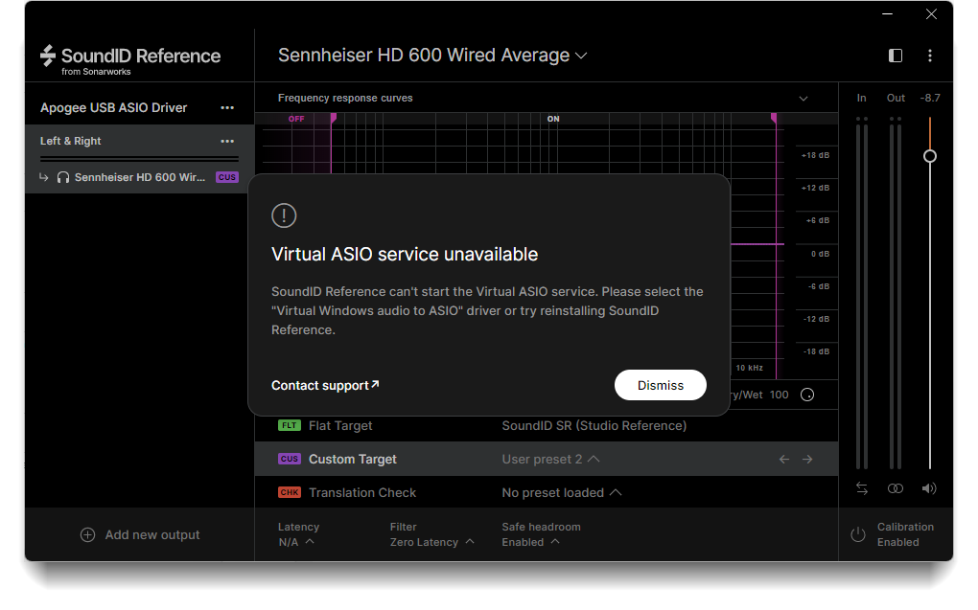Open Apogee USB ASIO Driver options menu
978x610 pixels.
pyautogui.click(x=227, y=108)
